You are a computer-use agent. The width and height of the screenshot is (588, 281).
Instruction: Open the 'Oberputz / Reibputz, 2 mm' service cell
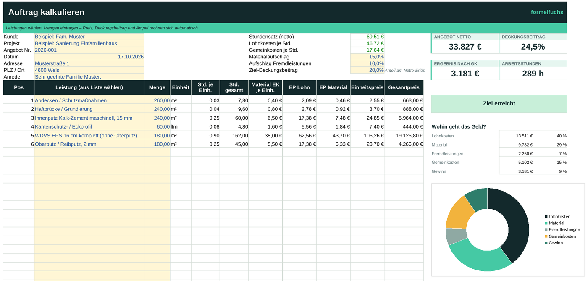(x=89, y=144)
